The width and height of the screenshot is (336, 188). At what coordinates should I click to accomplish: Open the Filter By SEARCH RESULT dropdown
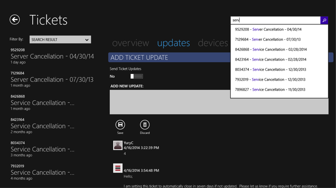pos(60,39)
